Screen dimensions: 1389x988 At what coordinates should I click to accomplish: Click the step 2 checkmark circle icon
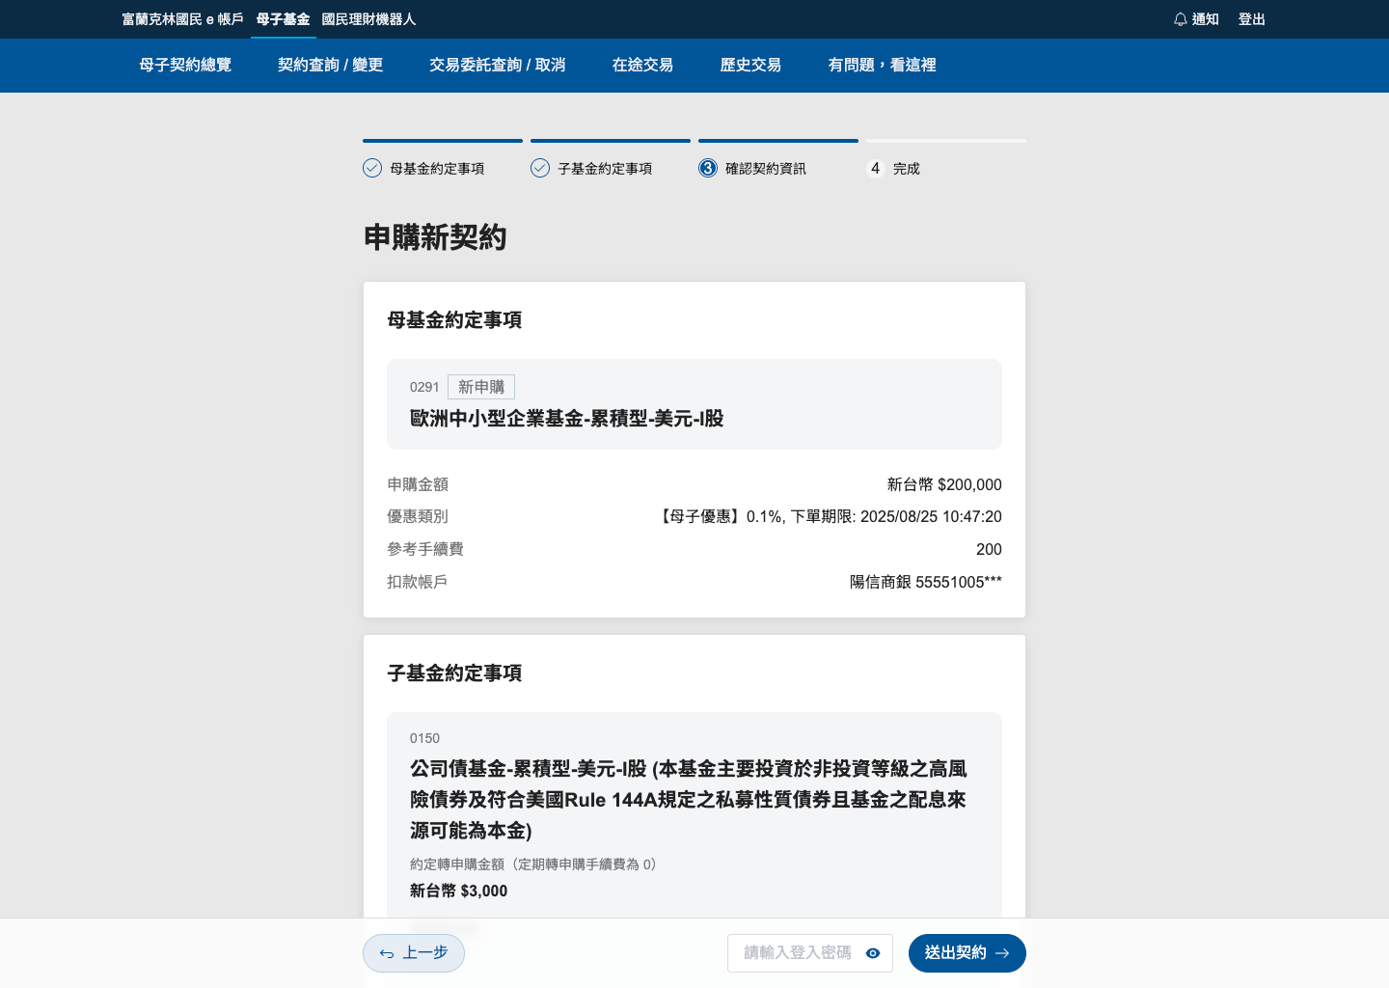[540, 168]
